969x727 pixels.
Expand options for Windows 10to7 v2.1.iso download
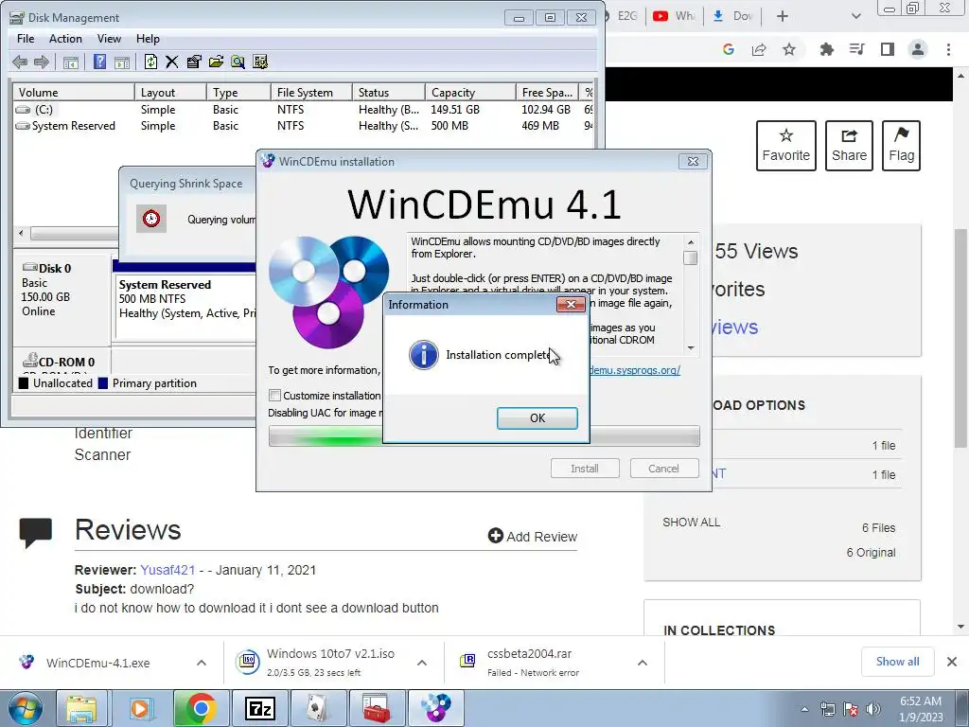tap(422, 663)
